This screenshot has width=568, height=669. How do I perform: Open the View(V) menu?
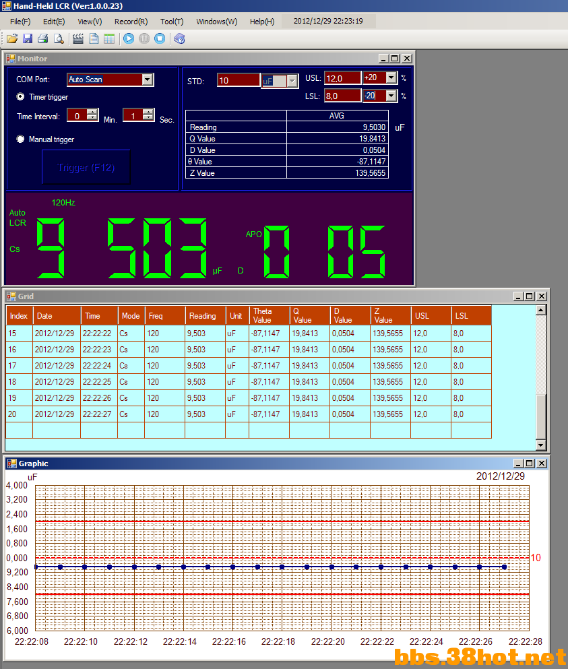90,22
